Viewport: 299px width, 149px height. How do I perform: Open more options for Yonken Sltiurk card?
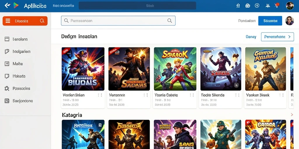pos(281,95)
